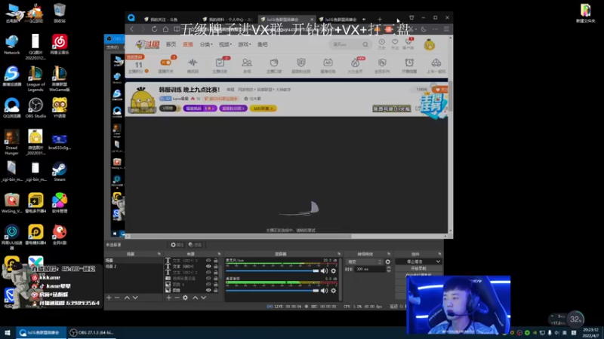
Task: Click the 滤镜 filters button in OBS
Action: click(196, 245)
